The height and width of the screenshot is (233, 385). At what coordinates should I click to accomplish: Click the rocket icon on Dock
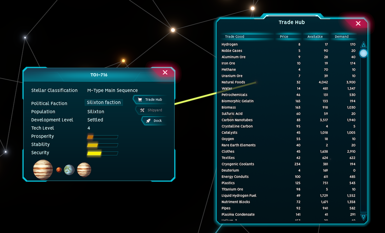(x=148, y=121)
